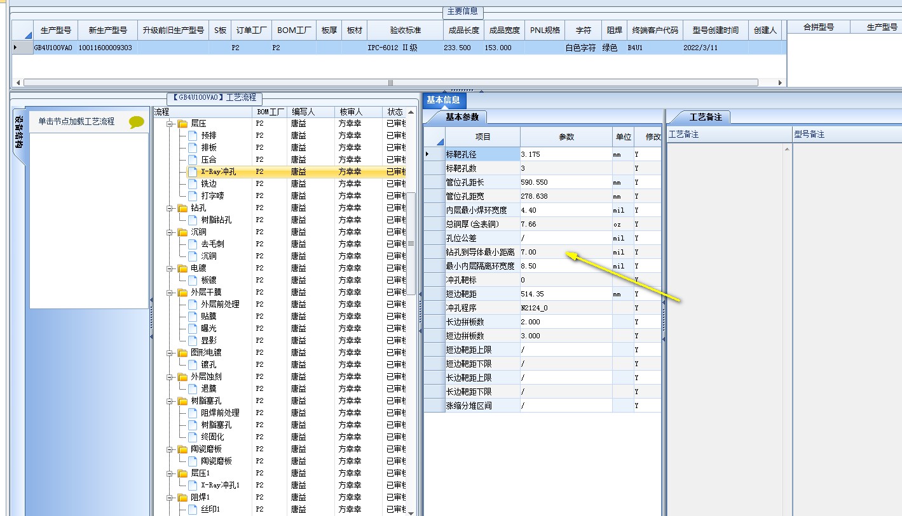Click the process tree scrollbar's down arrow
This screenshot has height=516, width=902.
pos(411,512)
